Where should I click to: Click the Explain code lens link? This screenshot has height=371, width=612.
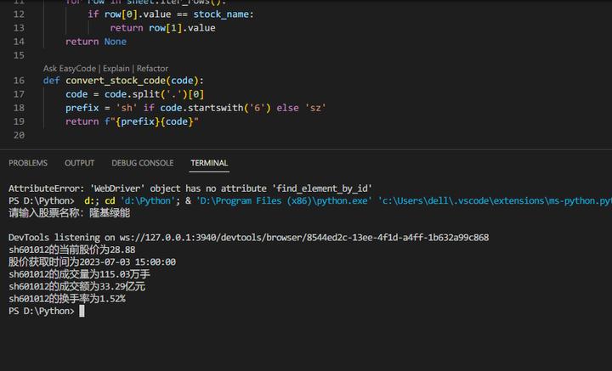pos(116,69)
